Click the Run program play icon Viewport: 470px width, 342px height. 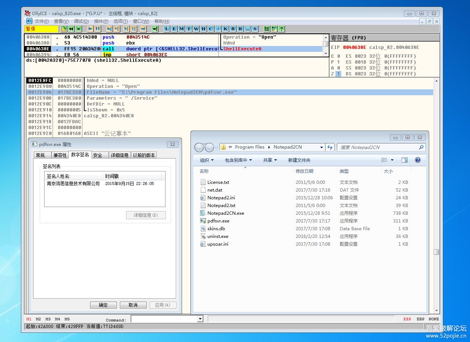(x=90, y=29)
